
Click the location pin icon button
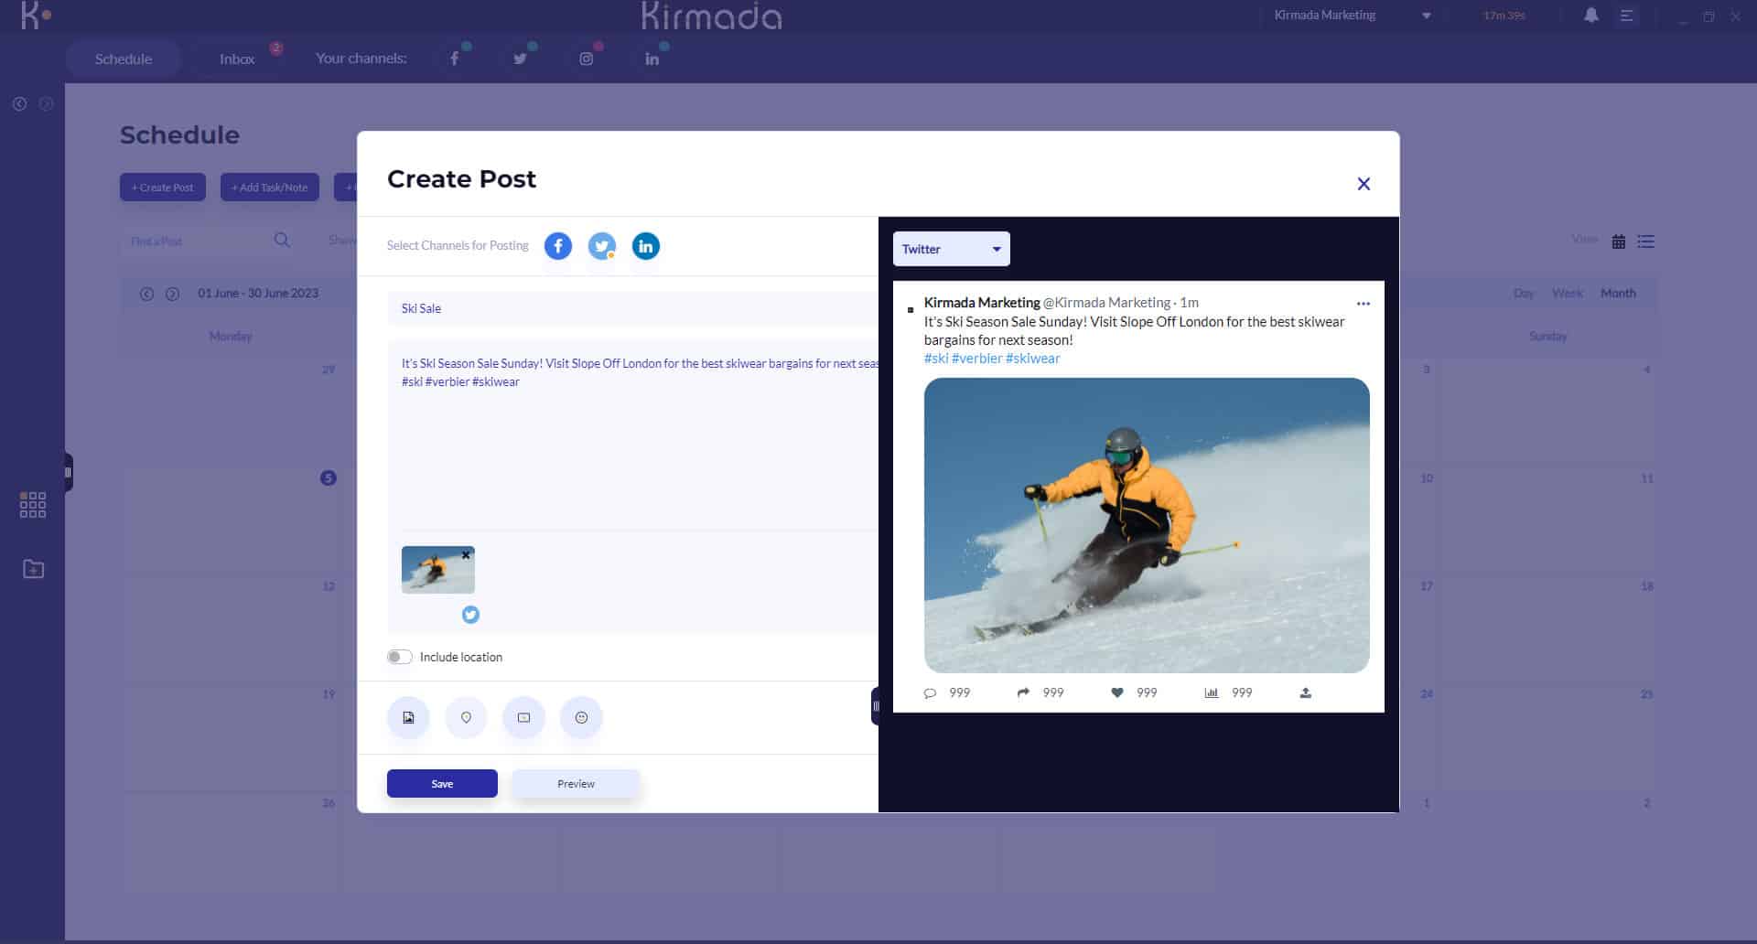point(466,718)
